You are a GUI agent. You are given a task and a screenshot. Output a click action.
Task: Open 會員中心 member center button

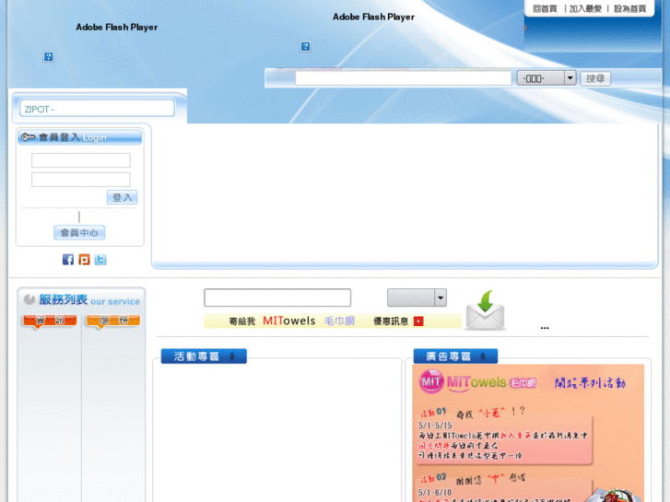pyautogui.click(x=79, y=233)
